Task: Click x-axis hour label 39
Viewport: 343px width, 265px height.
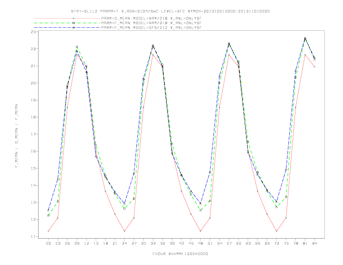Action: click(x=172, y=243)
